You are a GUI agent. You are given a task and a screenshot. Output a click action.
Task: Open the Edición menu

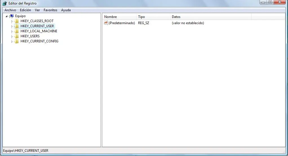coord(25,10)
